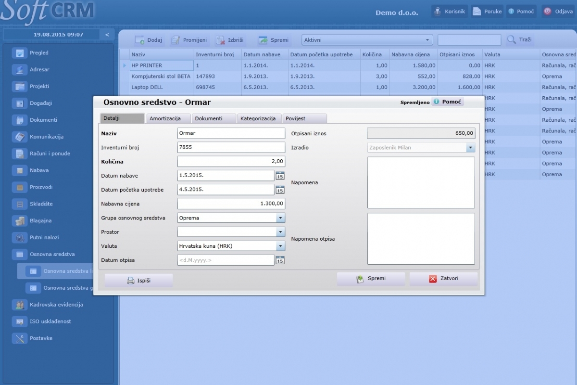The width and height of the screenshot is (577, 385).
Task: Switch to the Dokumenti tab in the dialog
Action: tap(214, 118)
